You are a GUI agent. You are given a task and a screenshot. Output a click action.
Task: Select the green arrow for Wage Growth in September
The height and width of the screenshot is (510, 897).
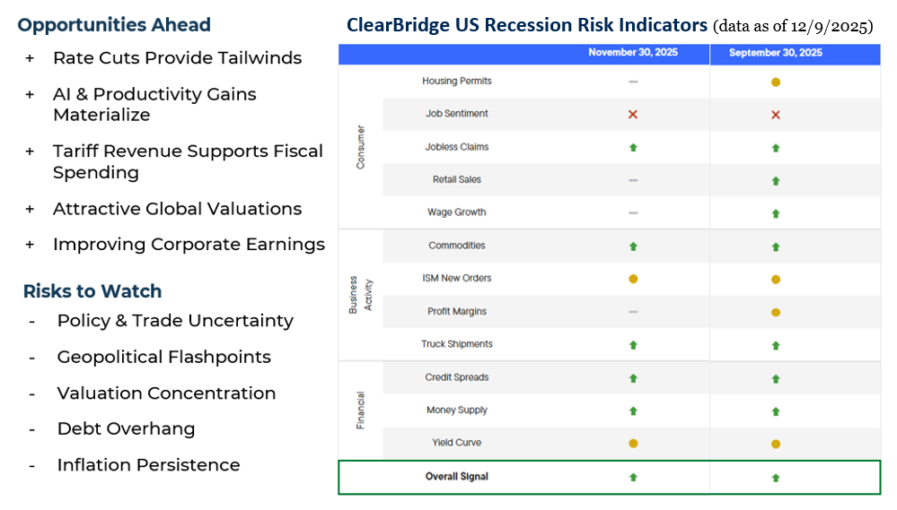tap(776, 213)
